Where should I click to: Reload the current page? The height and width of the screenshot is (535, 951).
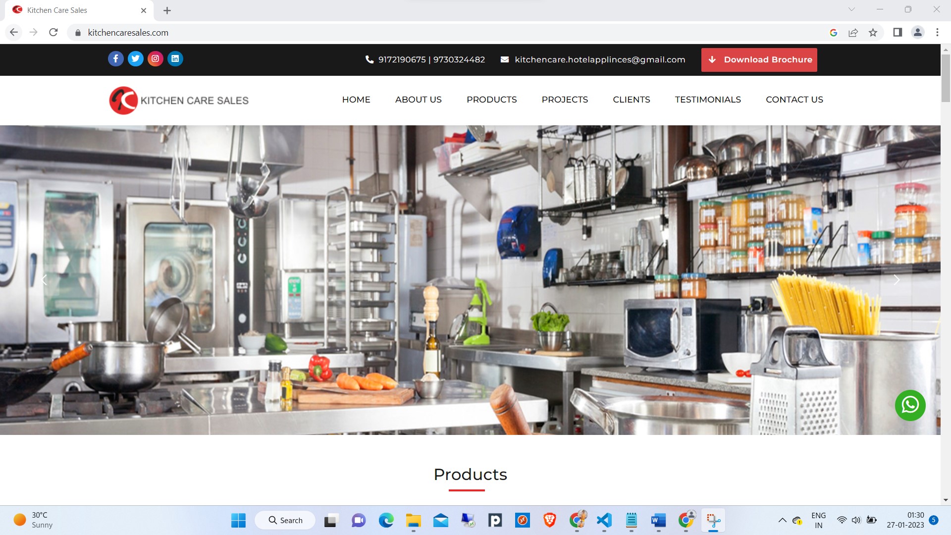point(53,32)
